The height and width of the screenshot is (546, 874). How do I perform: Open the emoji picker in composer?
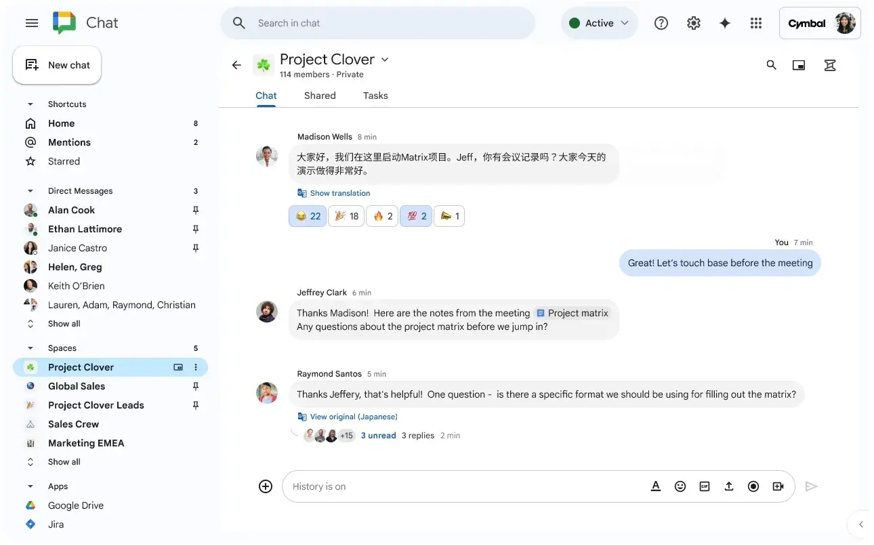click(680, 486)
